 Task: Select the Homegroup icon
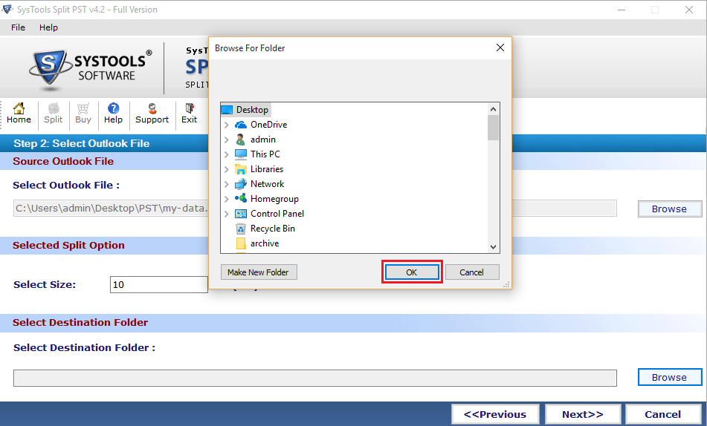pyautogui.click(x=241, y=199)
